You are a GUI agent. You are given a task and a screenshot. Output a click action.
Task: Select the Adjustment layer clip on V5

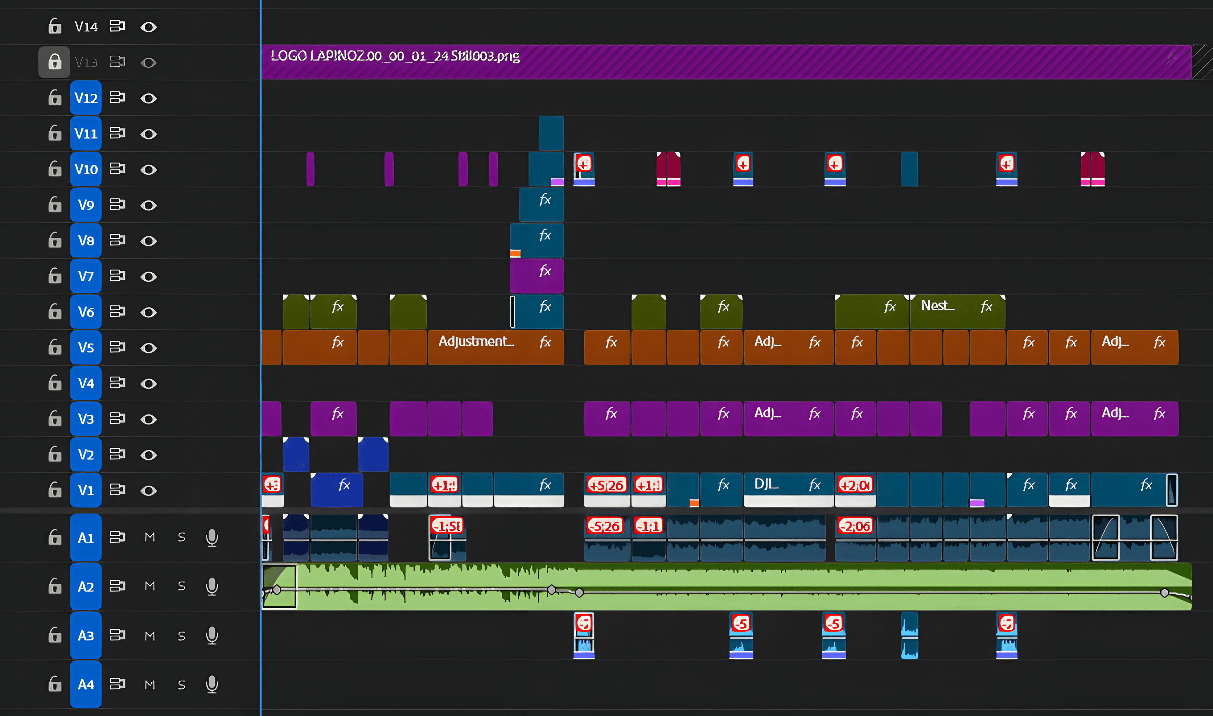point(496,347)
